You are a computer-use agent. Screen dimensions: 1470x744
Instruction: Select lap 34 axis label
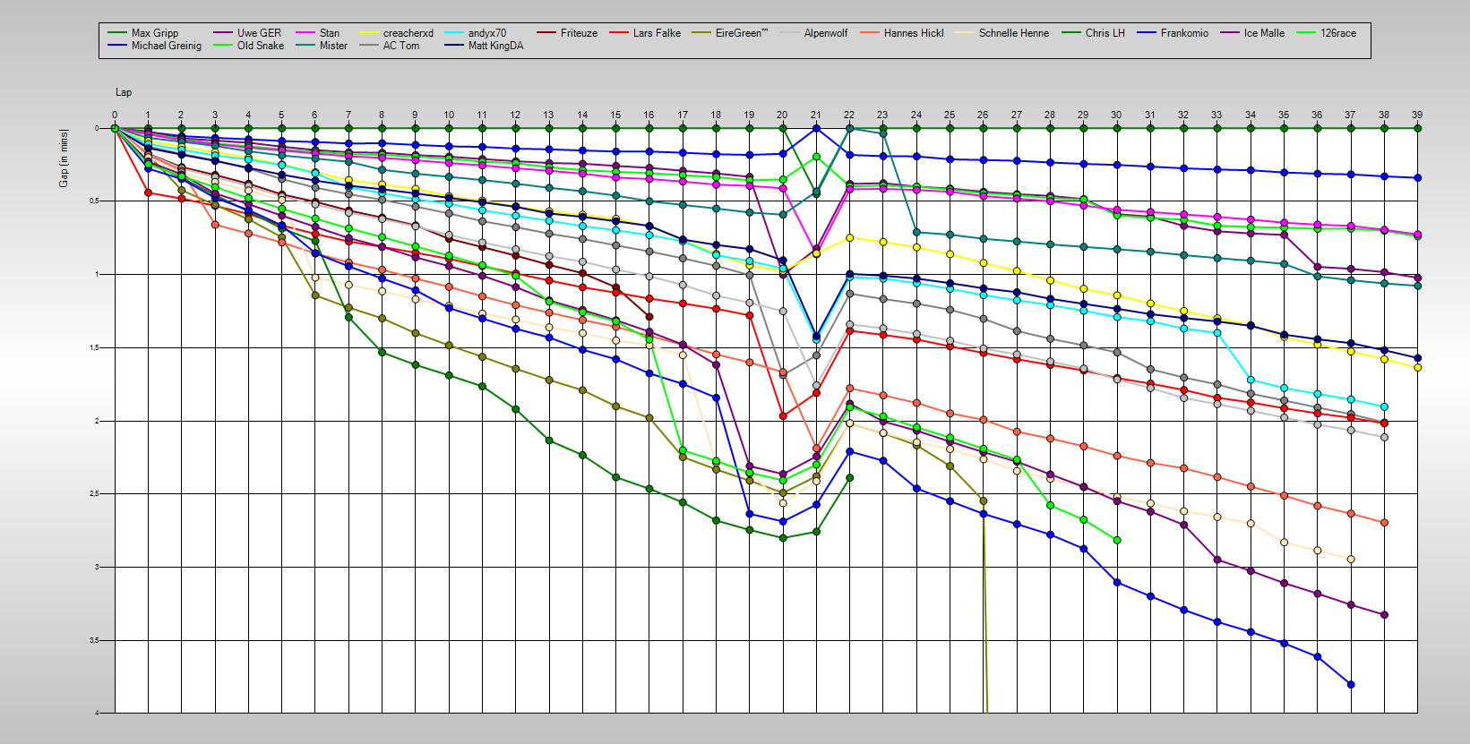point(1251,115)
